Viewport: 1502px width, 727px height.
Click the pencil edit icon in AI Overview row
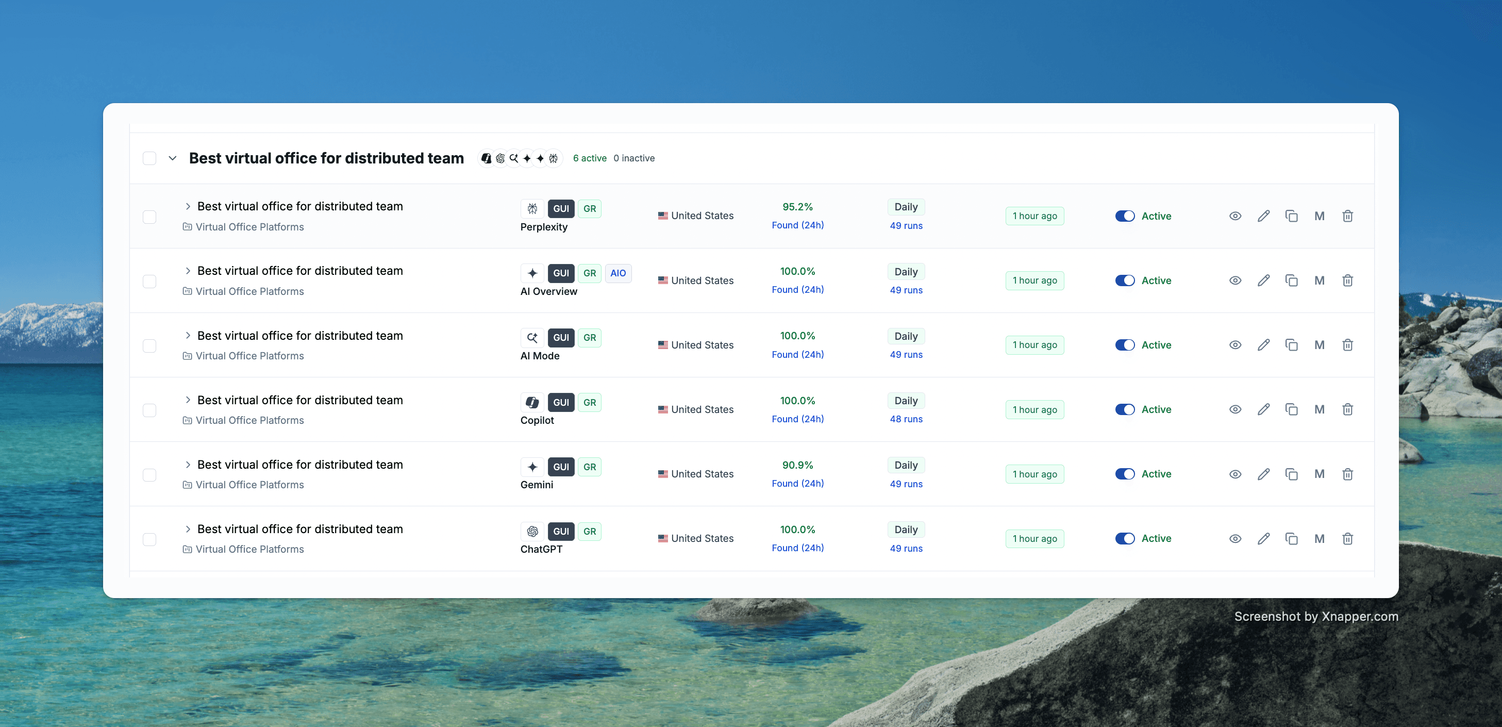coord(1263,280)
